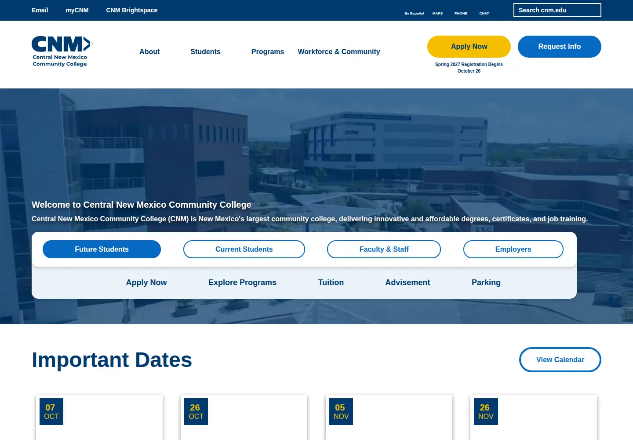The width and height of the screenshot is (633, 440).
Task: Click the CNM logo
Action: coord(62,51)
